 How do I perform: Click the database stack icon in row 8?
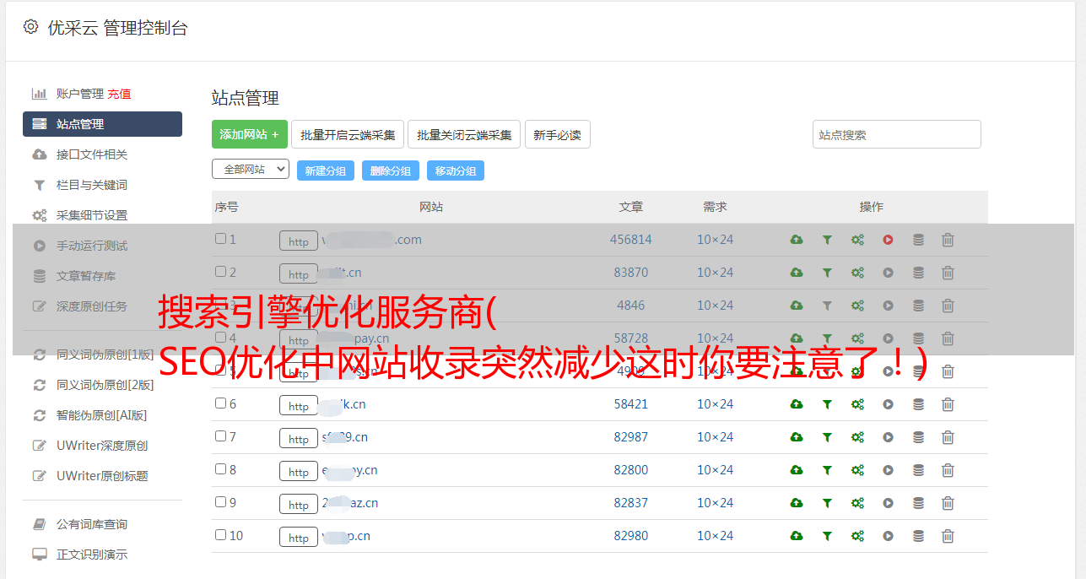918,470
